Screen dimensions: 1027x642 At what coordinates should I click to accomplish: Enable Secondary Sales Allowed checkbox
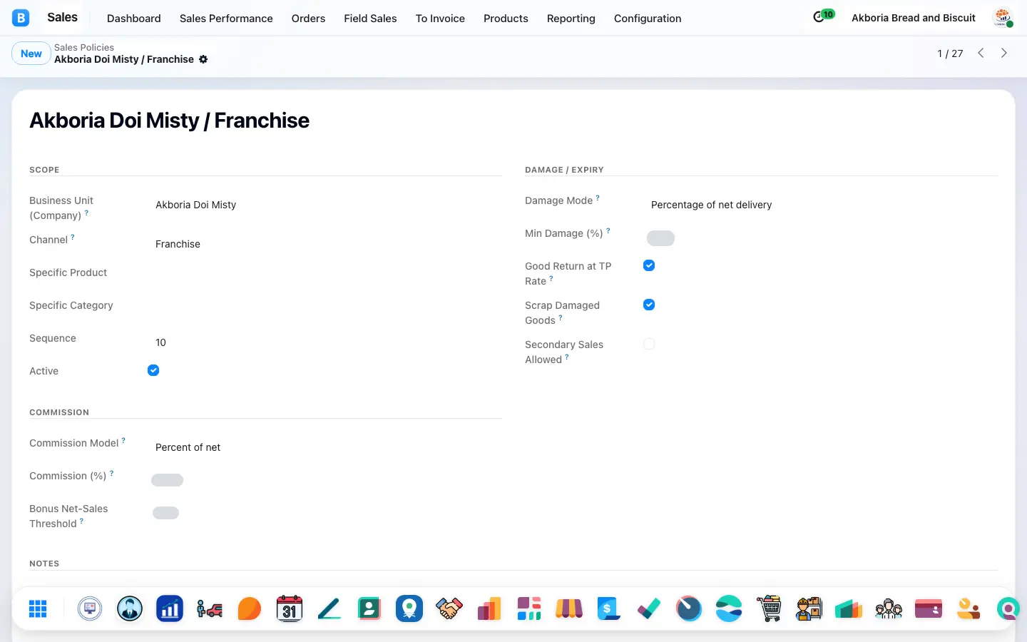coord(649,344)
